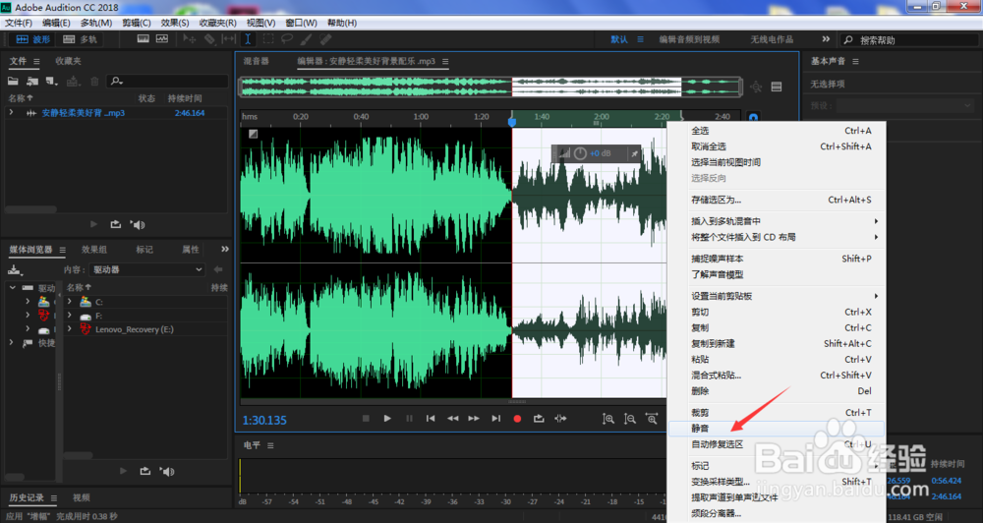Open the 混音器 tab
This screenshot has height=523, width=983.
(x=256, y=61)
